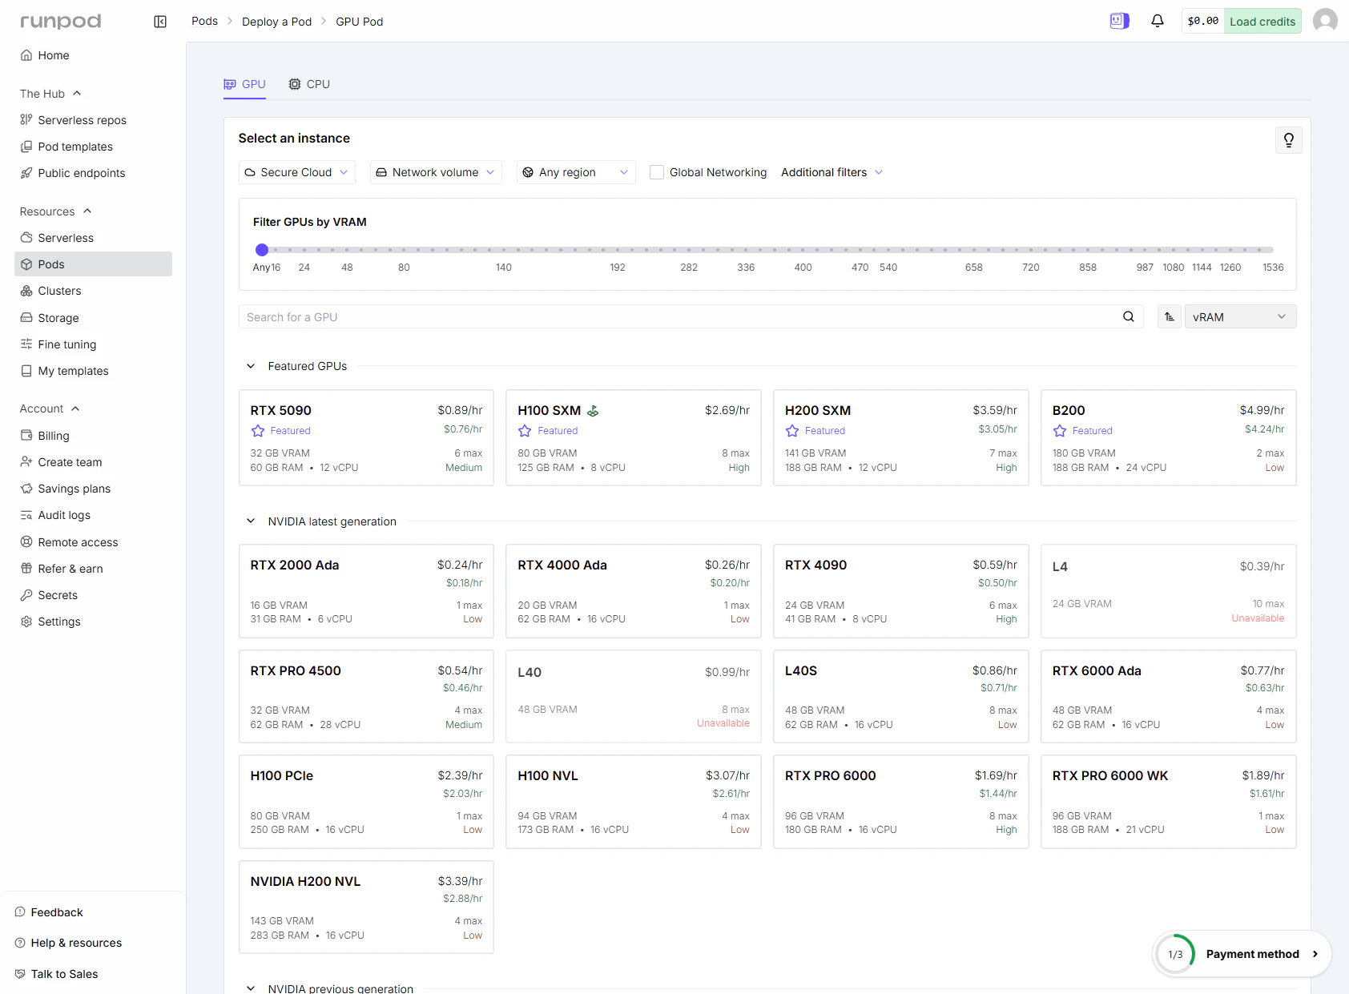Open the vRAM sort dropdown
This screenshot has width=1349, height=994.
point(1240,317)
